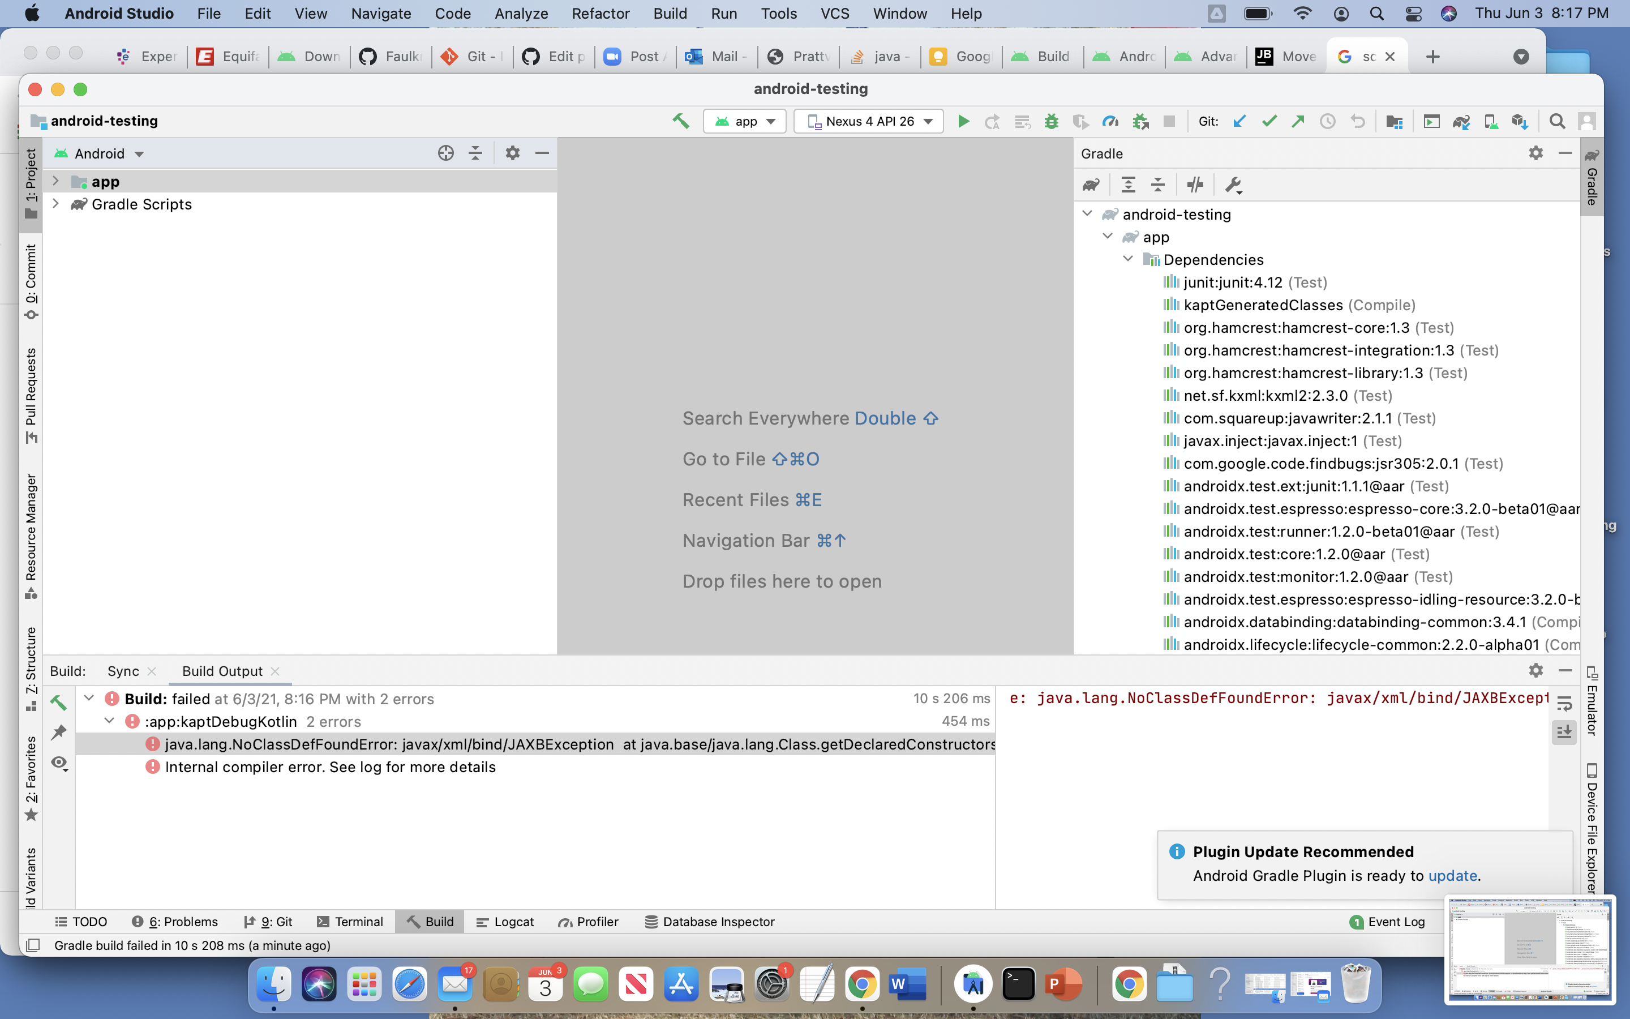Open the Nexus 4 API 26 device dropdown

tap(869, 121)
